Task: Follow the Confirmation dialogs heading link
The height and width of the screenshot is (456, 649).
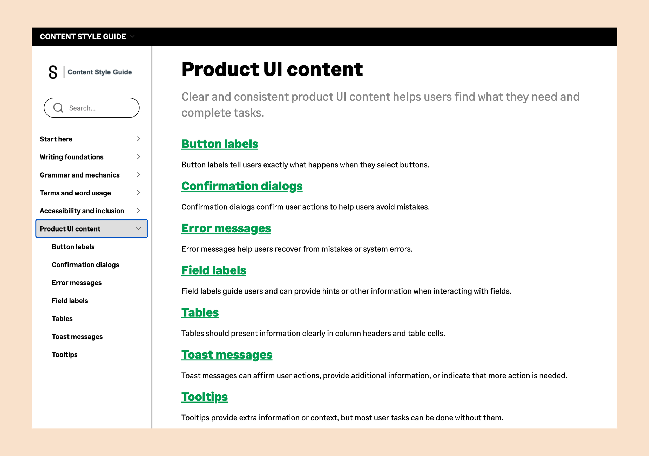Action: (242, 186)
